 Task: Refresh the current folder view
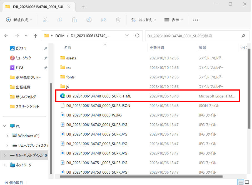(137, 36)
